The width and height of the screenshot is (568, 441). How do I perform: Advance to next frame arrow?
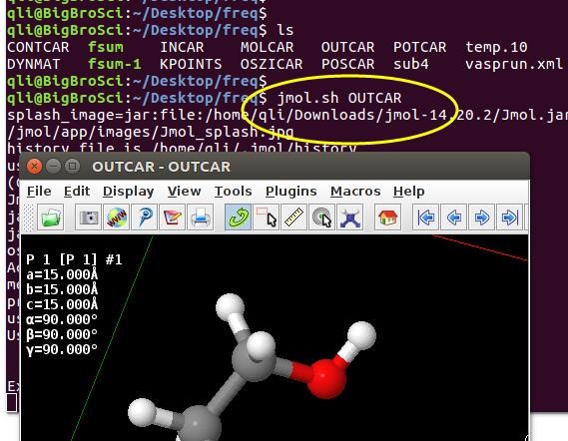point(481,218)
